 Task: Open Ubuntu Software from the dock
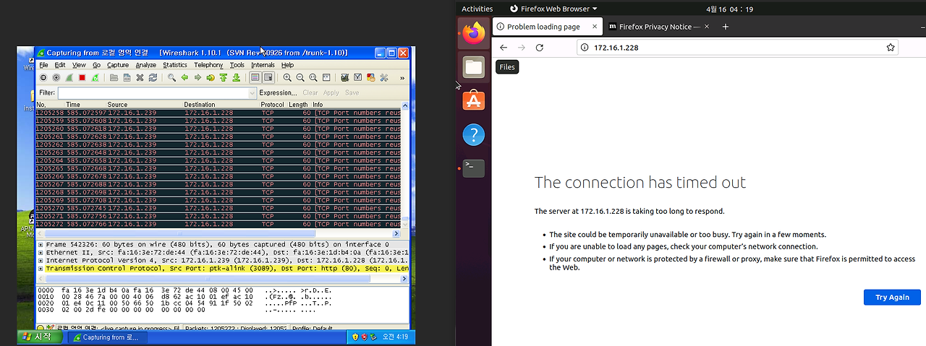click(x=474, y=100)
